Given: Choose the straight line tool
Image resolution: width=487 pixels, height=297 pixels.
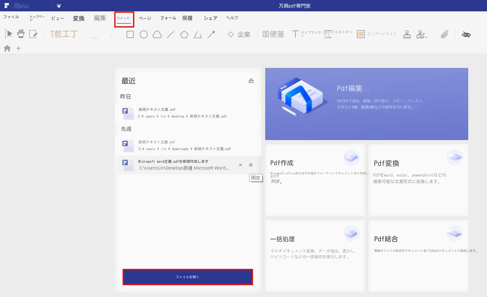Looking at the screenshot, I should click(170, 34).
